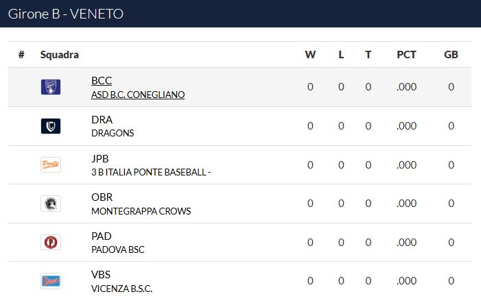Click the GB column header
Viewport: 481px width, 305px height.
tap(451, 55)
